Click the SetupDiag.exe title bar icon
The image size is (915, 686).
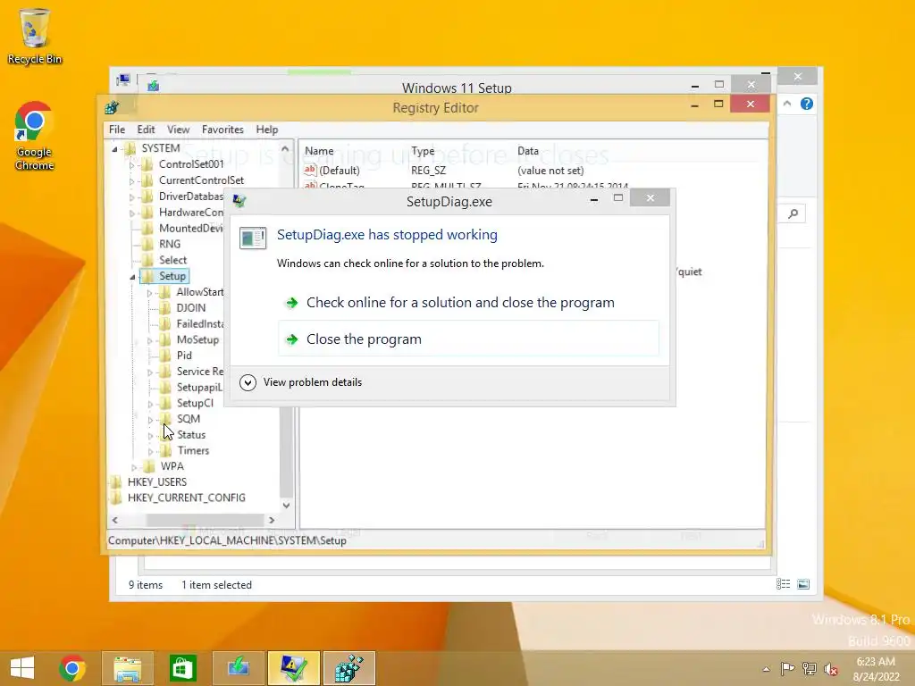(239, 201)
